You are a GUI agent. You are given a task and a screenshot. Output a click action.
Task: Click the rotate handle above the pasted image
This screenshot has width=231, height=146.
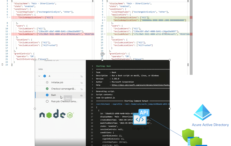pos(103,54)
